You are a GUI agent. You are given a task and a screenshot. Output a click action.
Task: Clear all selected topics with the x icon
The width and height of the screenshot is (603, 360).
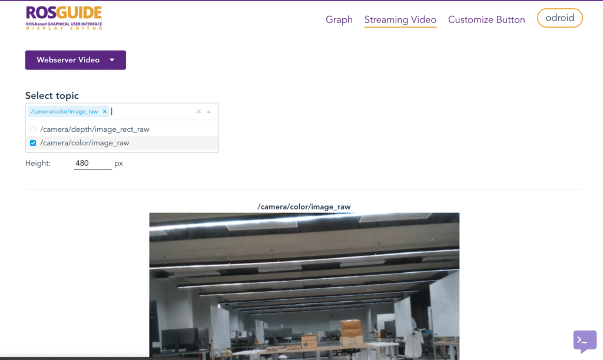tap(198, 111)
